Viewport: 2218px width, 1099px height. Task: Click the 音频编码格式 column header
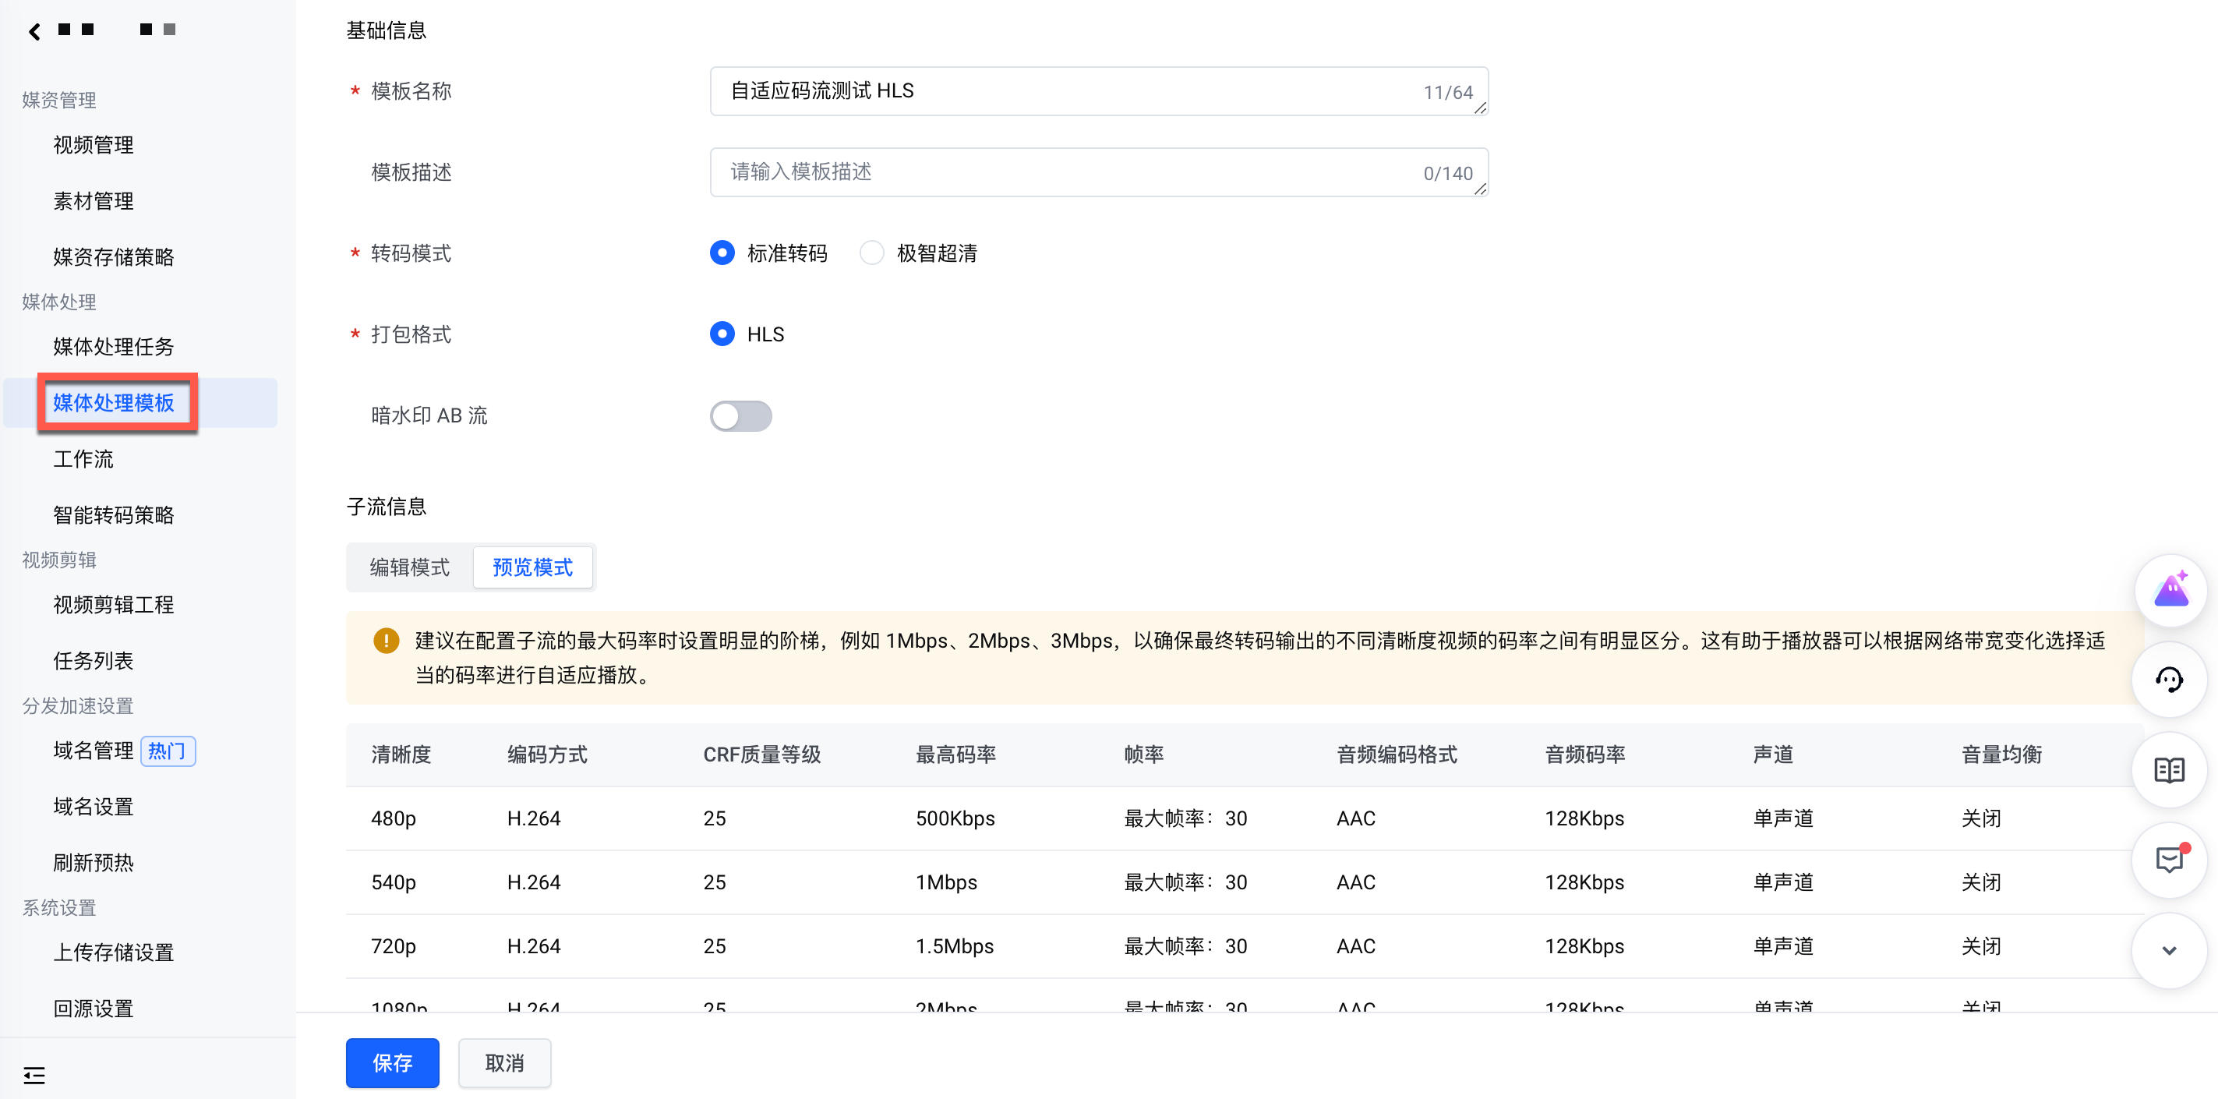click(x=1397, y=754)
